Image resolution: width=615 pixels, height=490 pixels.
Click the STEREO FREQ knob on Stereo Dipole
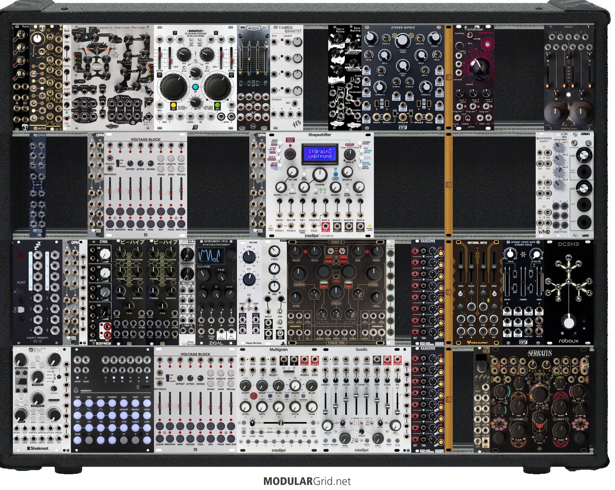pos(402,41)
